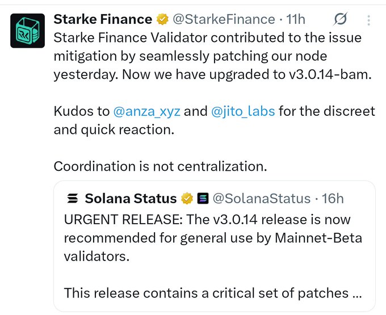Screen dimensions: 386x315
Task: Click the Solana Status logo avatar
Action: point(72,199)
